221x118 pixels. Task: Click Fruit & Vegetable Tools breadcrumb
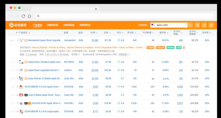click(106, 47)
